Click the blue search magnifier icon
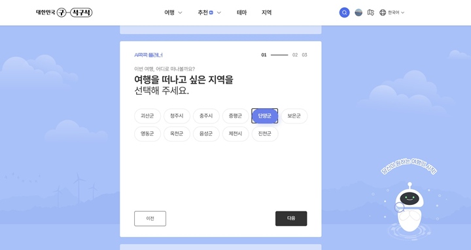 (344, 12)
